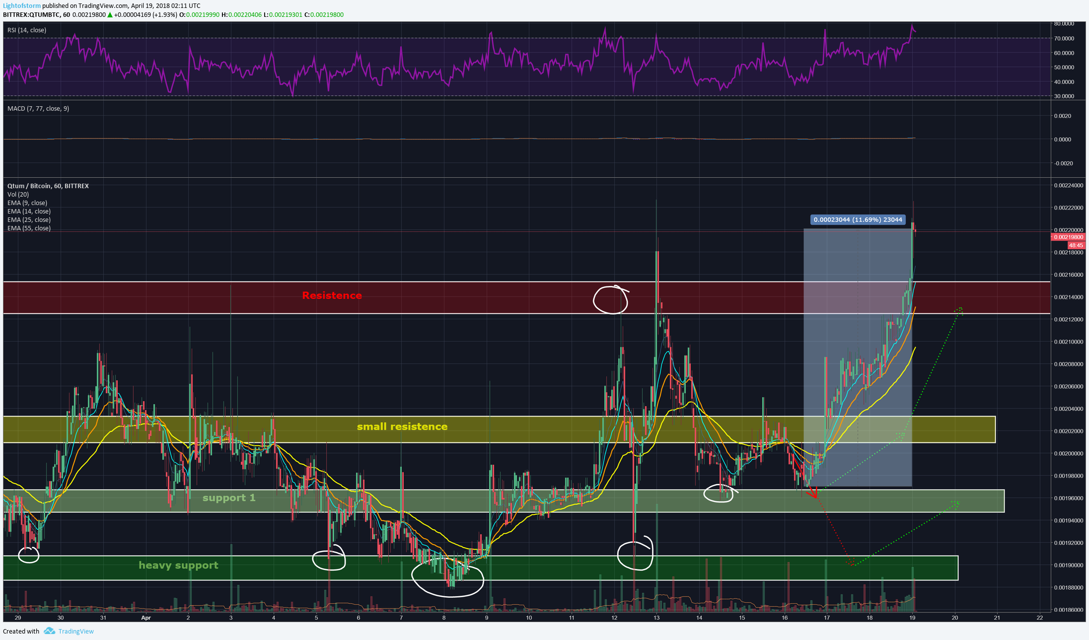This screenshot has width=1089, height=640.
Task: Select the small resistence zone label
Action: 402,427
